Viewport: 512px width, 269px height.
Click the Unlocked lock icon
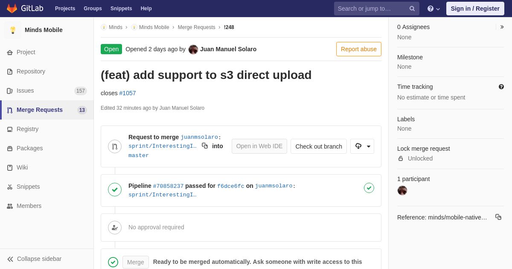click(401, 158)
